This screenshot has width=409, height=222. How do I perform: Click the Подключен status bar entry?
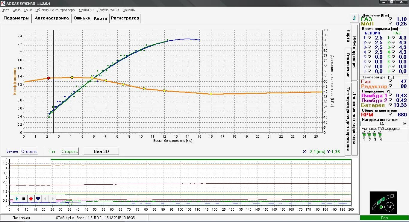click(x=21, y=218)
